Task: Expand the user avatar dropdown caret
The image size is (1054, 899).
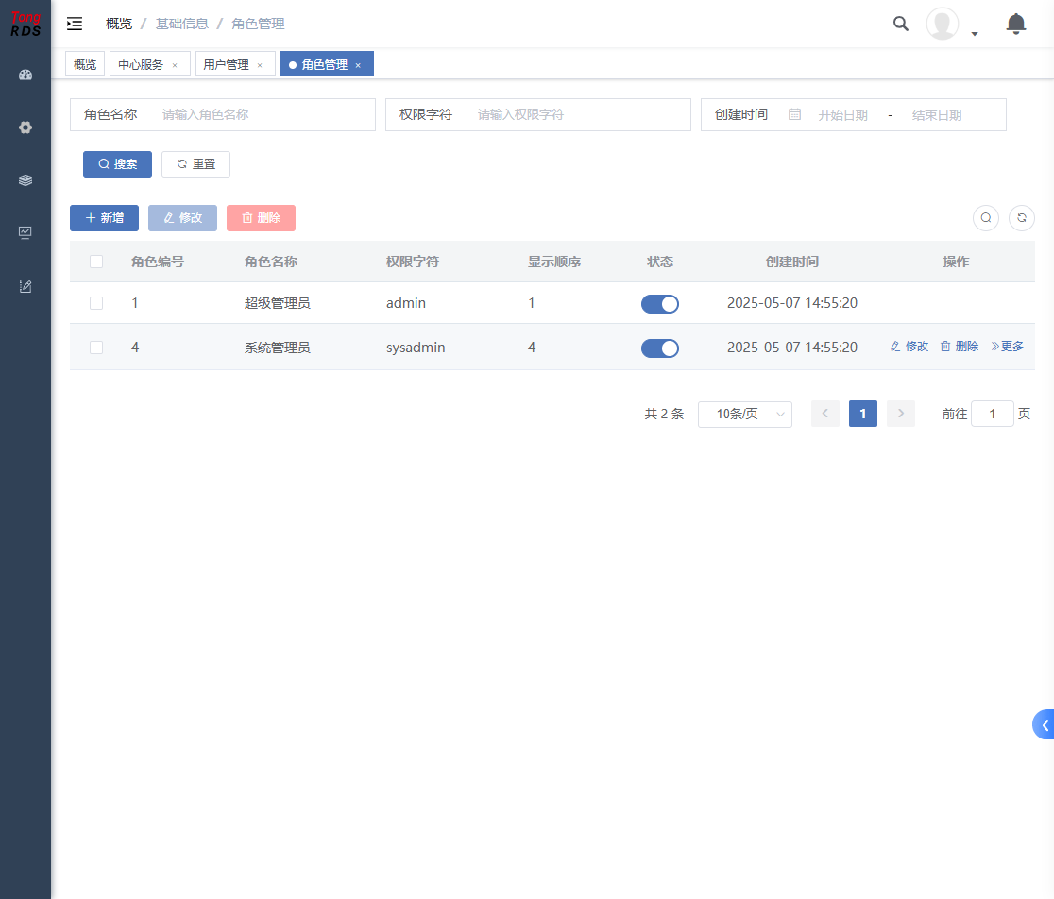Action: point(974,34)
